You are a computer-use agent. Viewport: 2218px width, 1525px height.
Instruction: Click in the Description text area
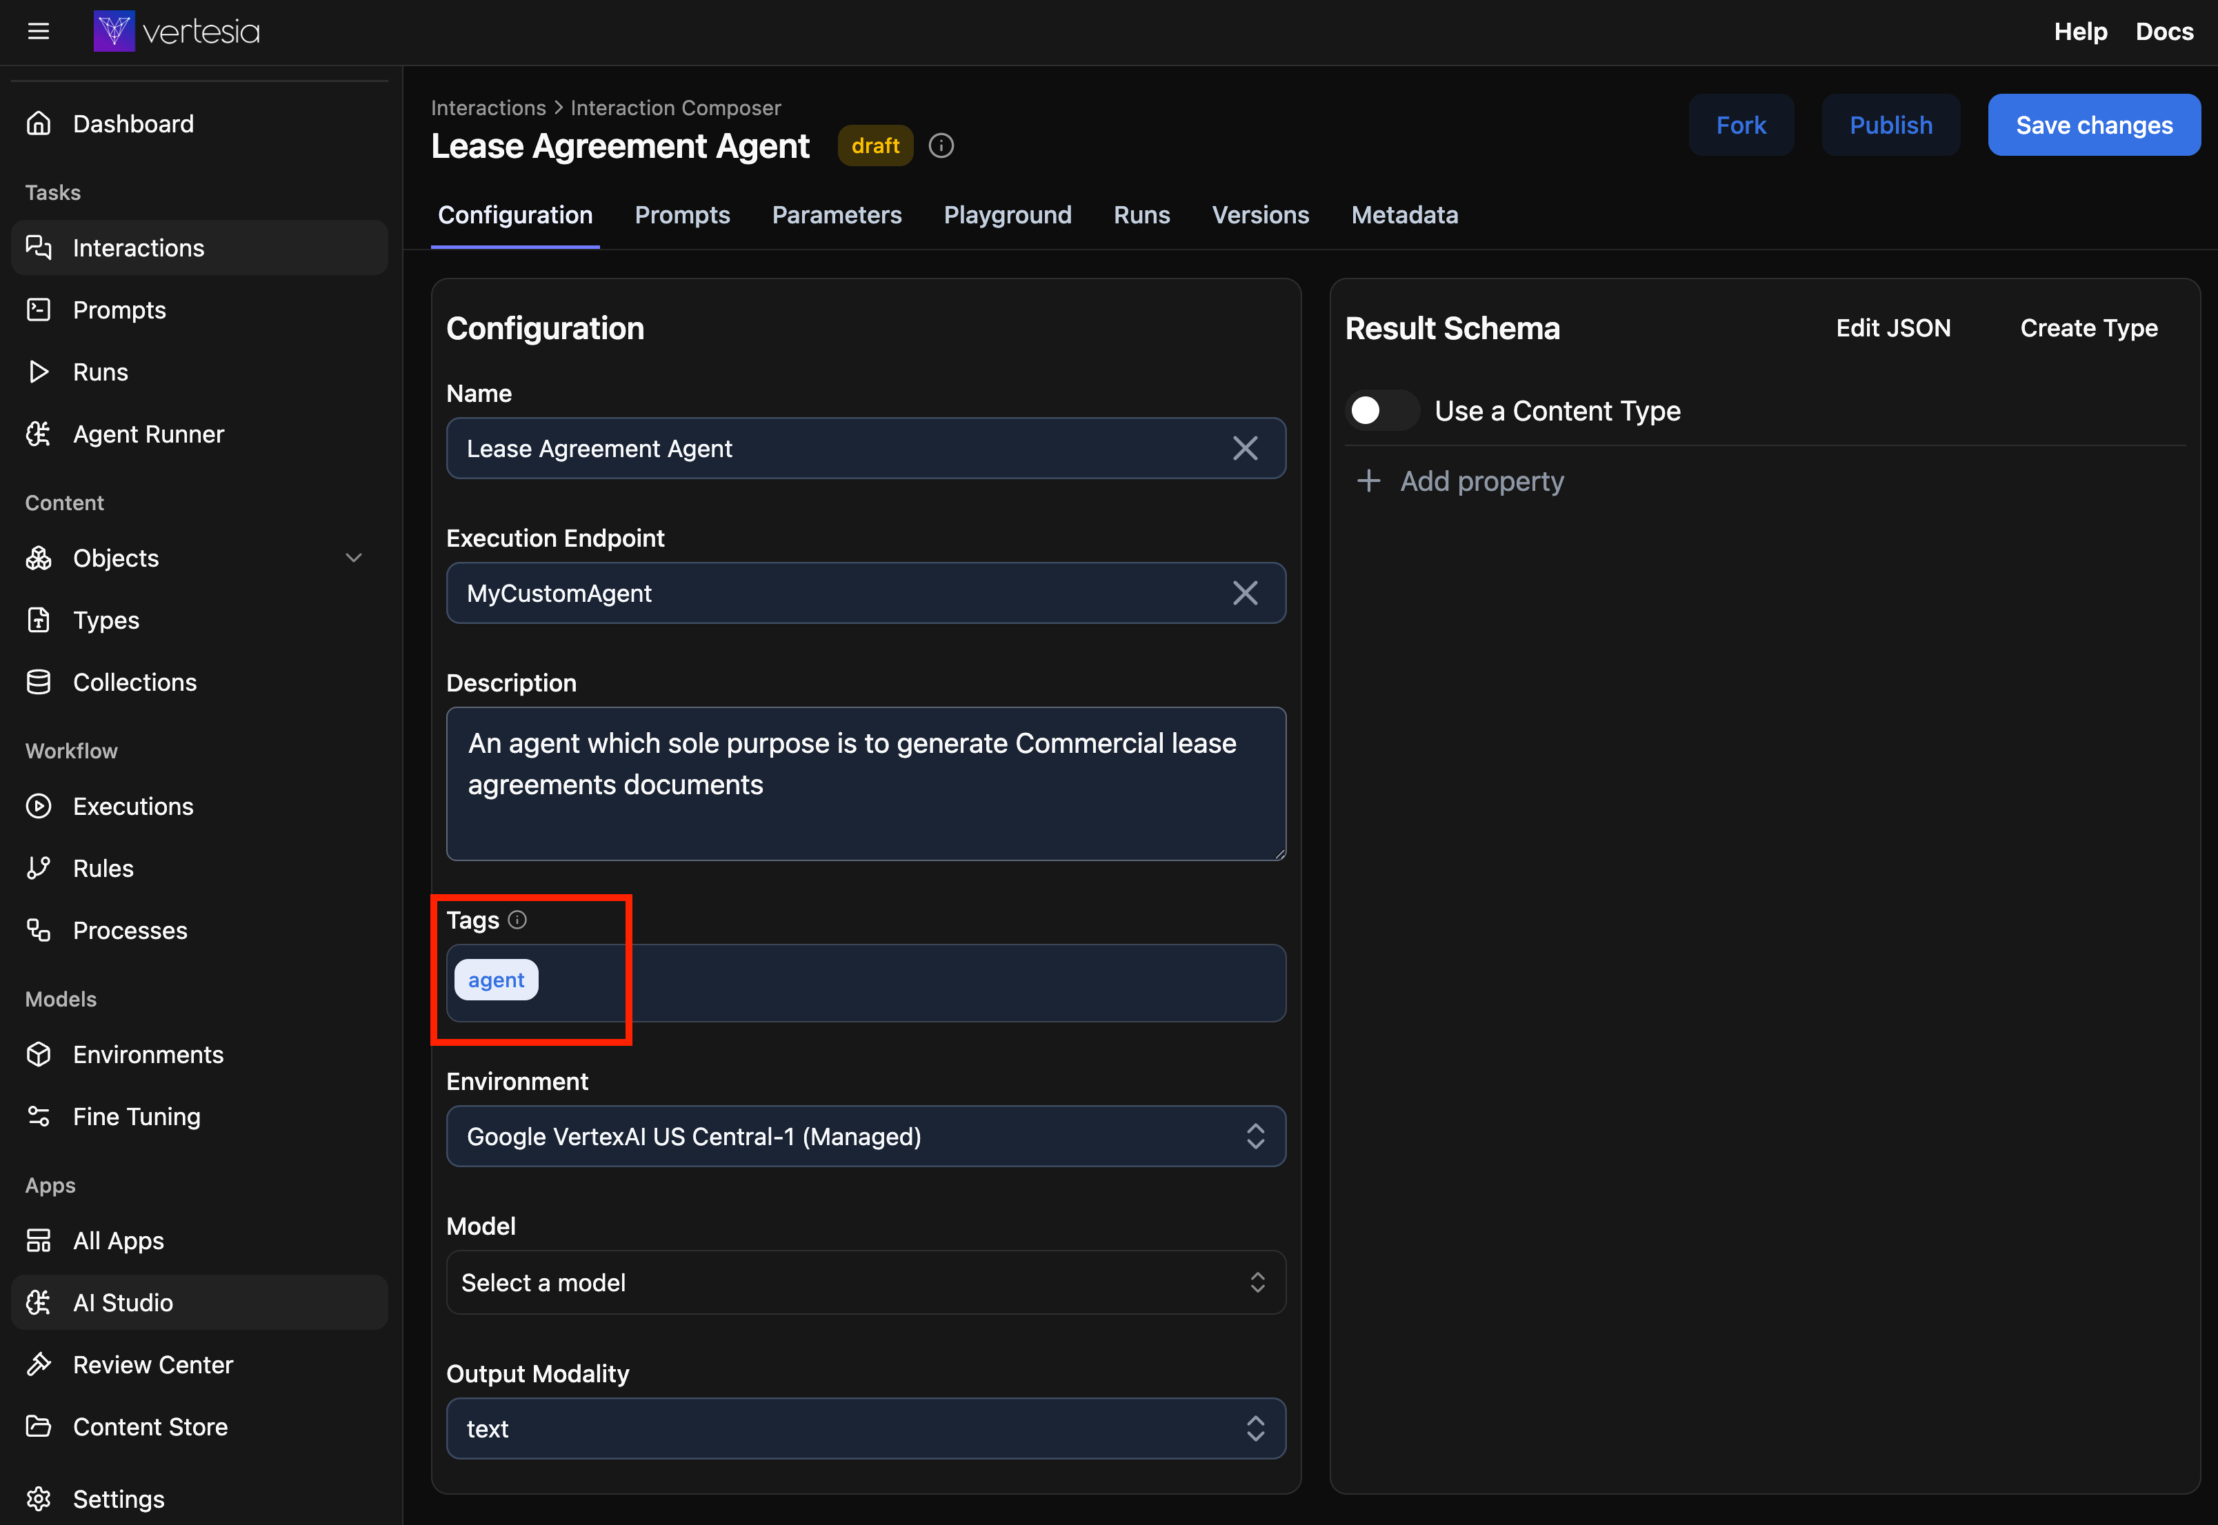(x=866, y=783)
